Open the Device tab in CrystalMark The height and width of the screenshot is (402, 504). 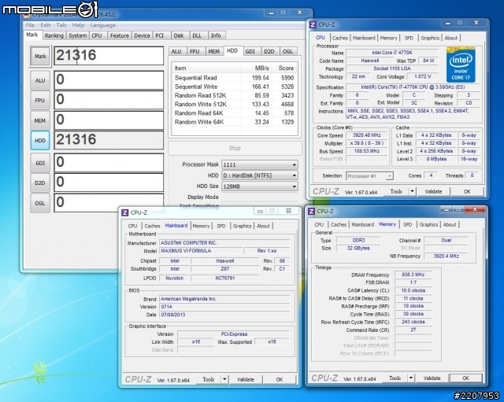pyautogui.click(x=142, y=35)
